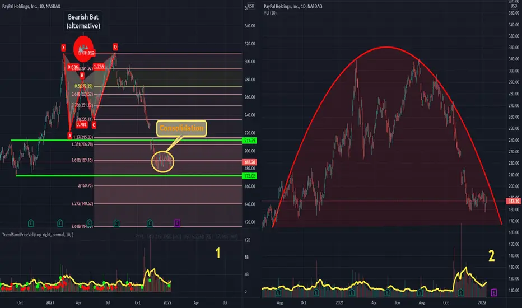Select the 0.5(272.29) Fibonacci level label
This screenshot has height=308, width=522.
tap(83, 86)
